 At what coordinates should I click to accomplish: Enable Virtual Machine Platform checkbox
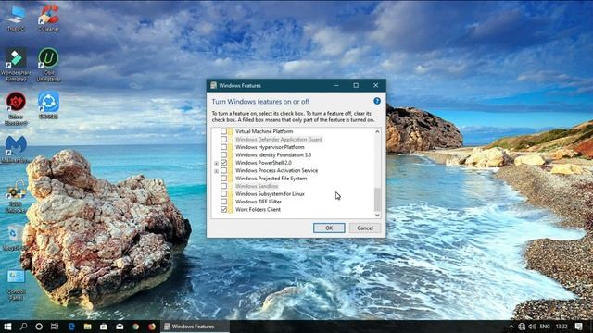[223, 131]
